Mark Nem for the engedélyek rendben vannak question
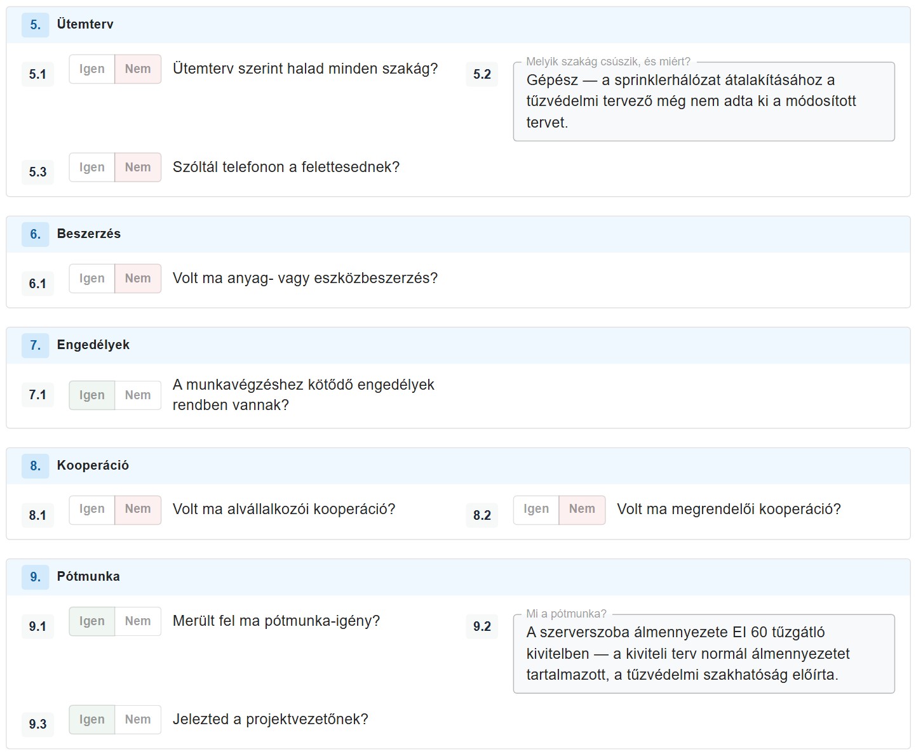This screenshot has height=754, width=916. (138, 395)
